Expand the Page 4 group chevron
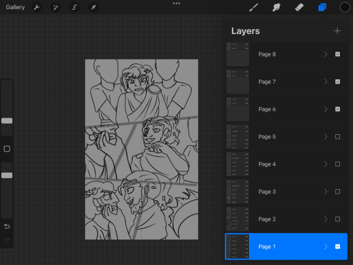Viewport: 353px width, 265px height. tap(326, 164)
